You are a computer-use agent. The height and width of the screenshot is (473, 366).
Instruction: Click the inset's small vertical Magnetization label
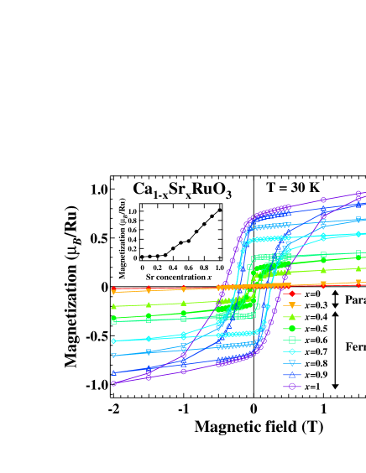[123, 238]
